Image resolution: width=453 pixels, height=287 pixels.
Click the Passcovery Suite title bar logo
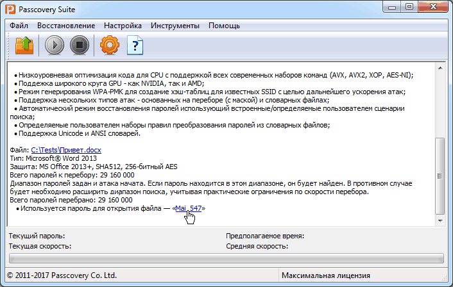pyautogui.click(x=10, y=9)
